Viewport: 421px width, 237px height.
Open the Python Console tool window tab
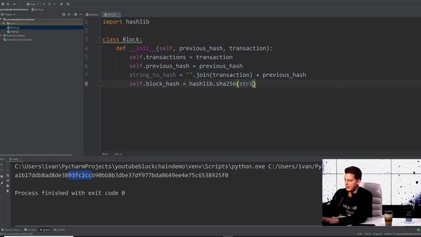tap(11, 230)
